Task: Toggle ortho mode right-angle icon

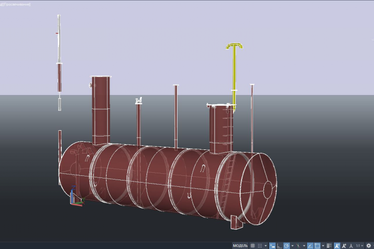Action: [279, 246]
